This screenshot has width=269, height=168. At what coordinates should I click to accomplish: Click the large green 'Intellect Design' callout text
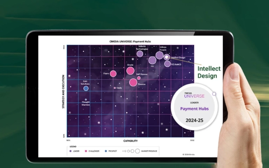click(x=209, y=72)
